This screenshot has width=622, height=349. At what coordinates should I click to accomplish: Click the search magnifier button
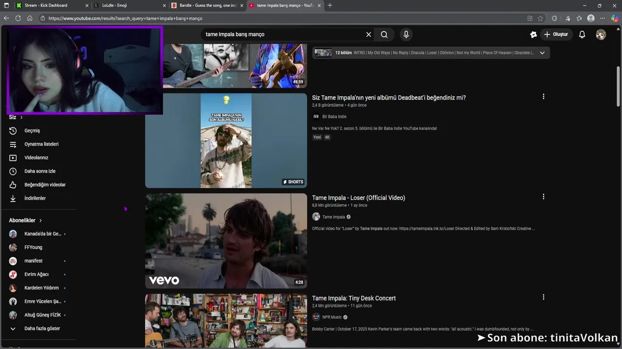[x=384, y=34]
